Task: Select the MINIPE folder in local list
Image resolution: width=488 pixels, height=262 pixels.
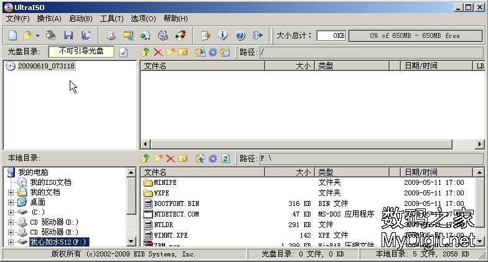Action: [x=165, y=182]
